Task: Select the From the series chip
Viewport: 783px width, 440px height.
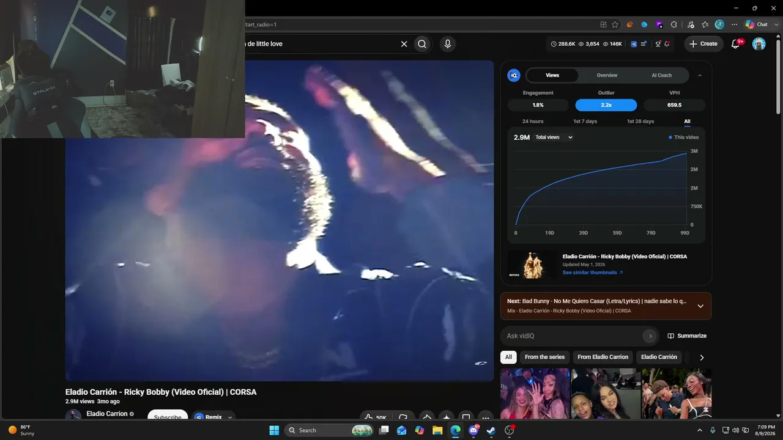Action: pos(544,357)
